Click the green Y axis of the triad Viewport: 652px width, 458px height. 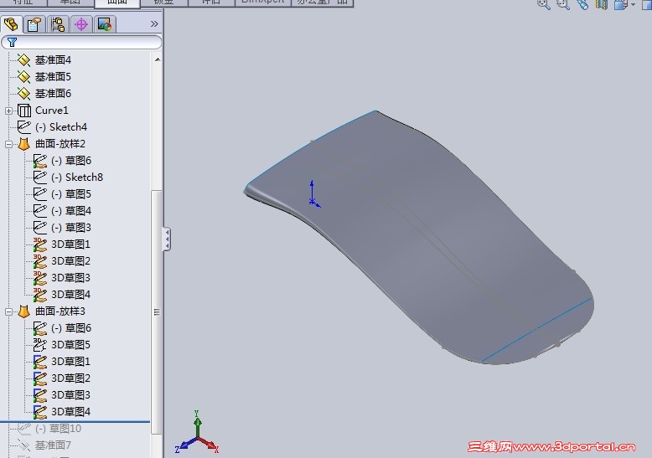click(x=198, y=423)
